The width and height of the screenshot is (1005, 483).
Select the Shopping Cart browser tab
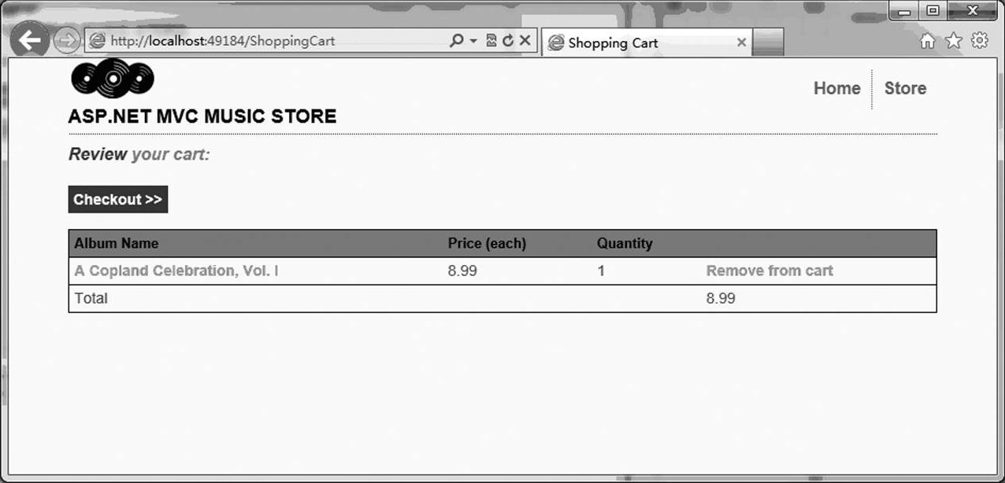[646, 42]
